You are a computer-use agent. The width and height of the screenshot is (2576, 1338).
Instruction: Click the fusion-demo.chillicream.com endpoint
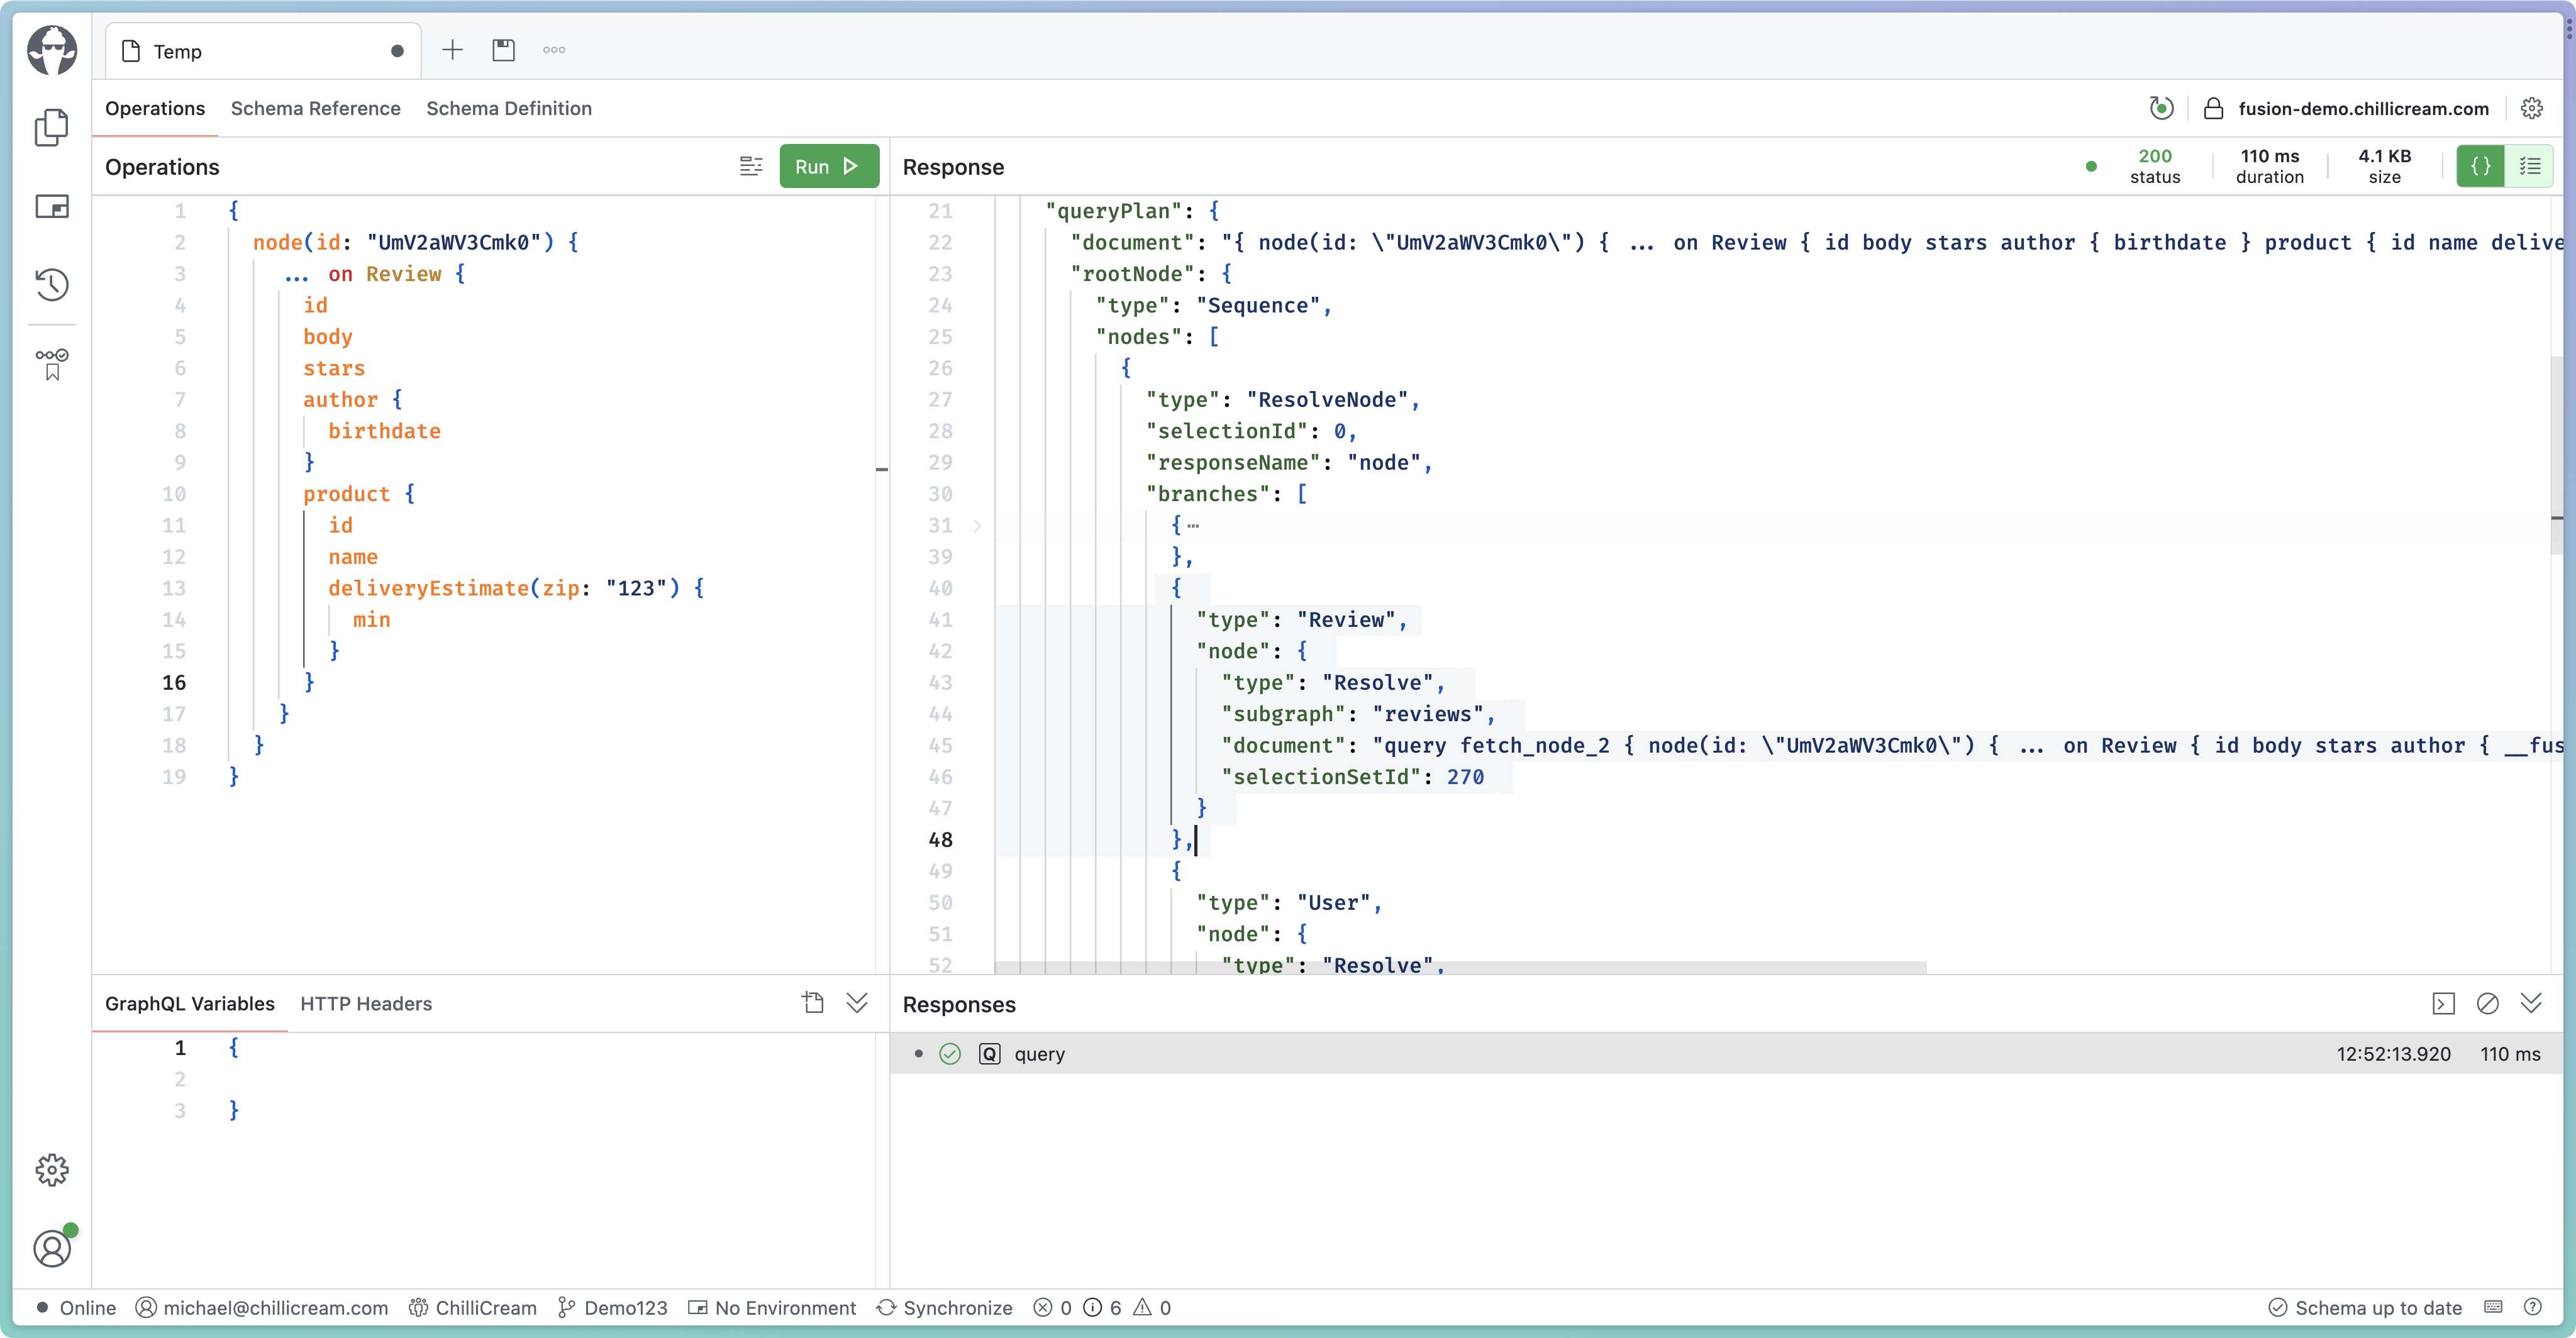(2363, 108)
